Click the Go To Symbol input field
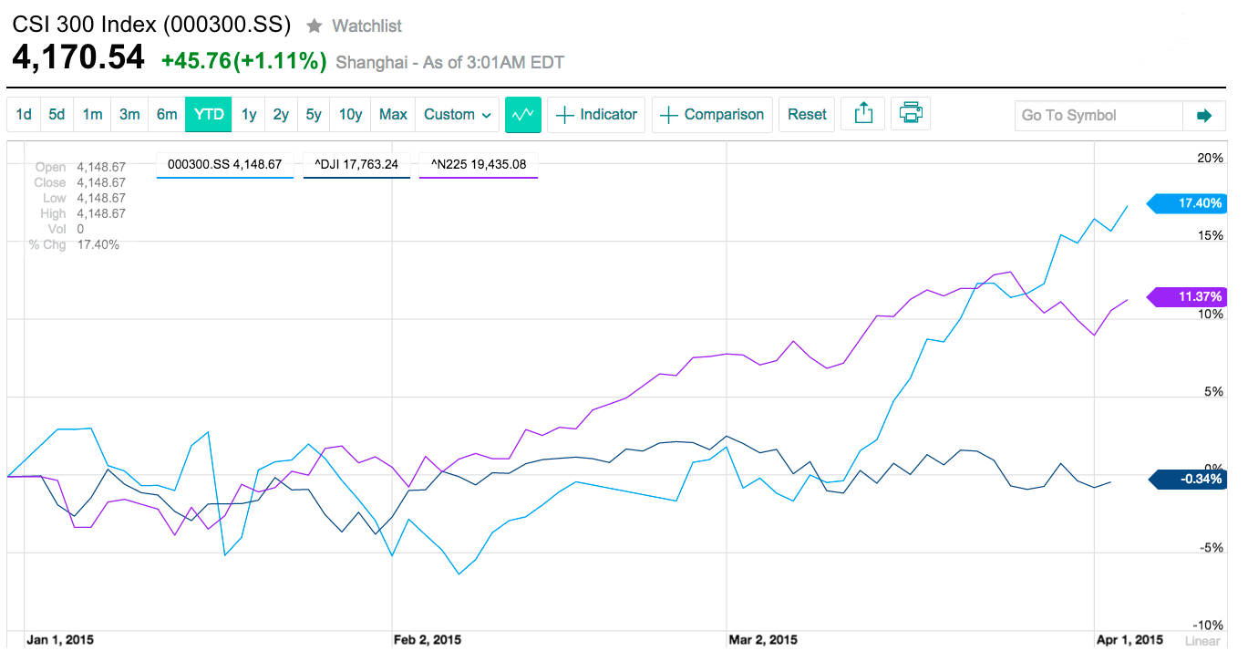 click(1098, 115)
